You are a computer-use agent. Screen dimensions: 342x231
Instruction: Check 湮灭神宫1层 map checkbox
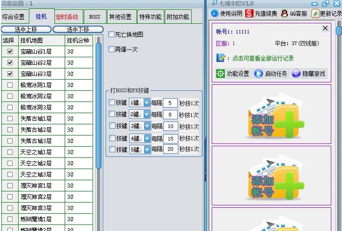pos(10,185)
